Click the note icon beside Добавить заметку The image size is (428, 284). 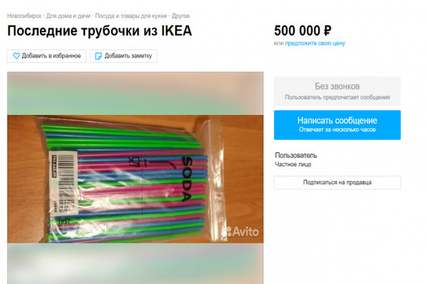pos(98,56)
